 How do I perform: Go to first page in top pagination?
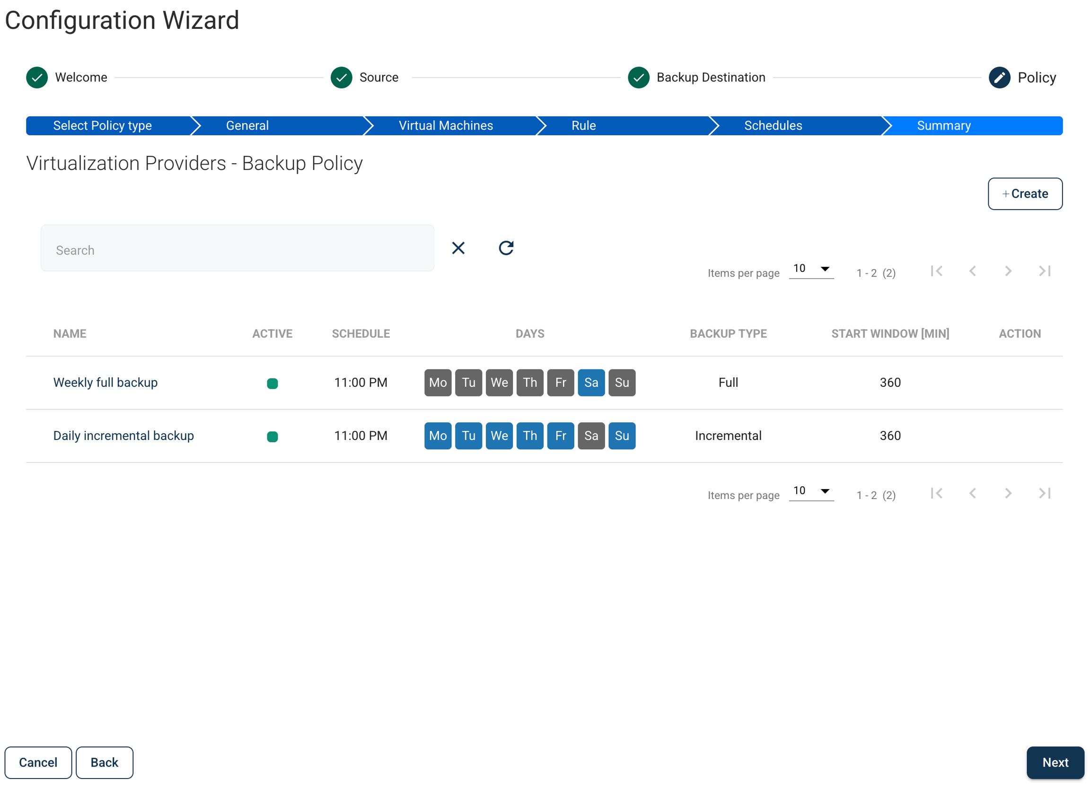click(936, 271)
